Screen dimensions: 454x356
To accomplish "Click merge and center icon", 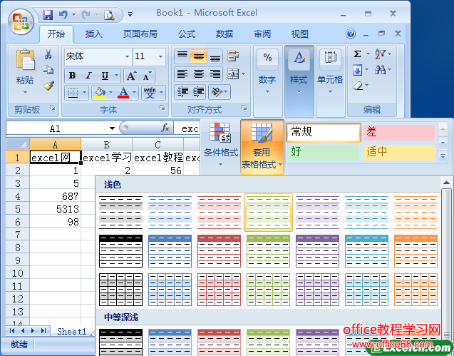I will click(233, 74).
